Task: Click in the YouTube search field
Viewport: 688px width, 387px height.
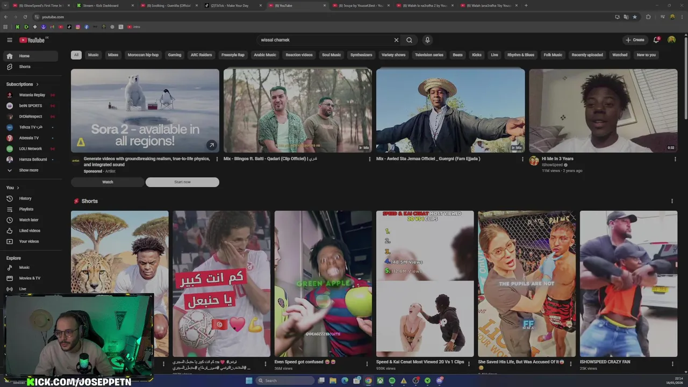Action: pos(322,40)
